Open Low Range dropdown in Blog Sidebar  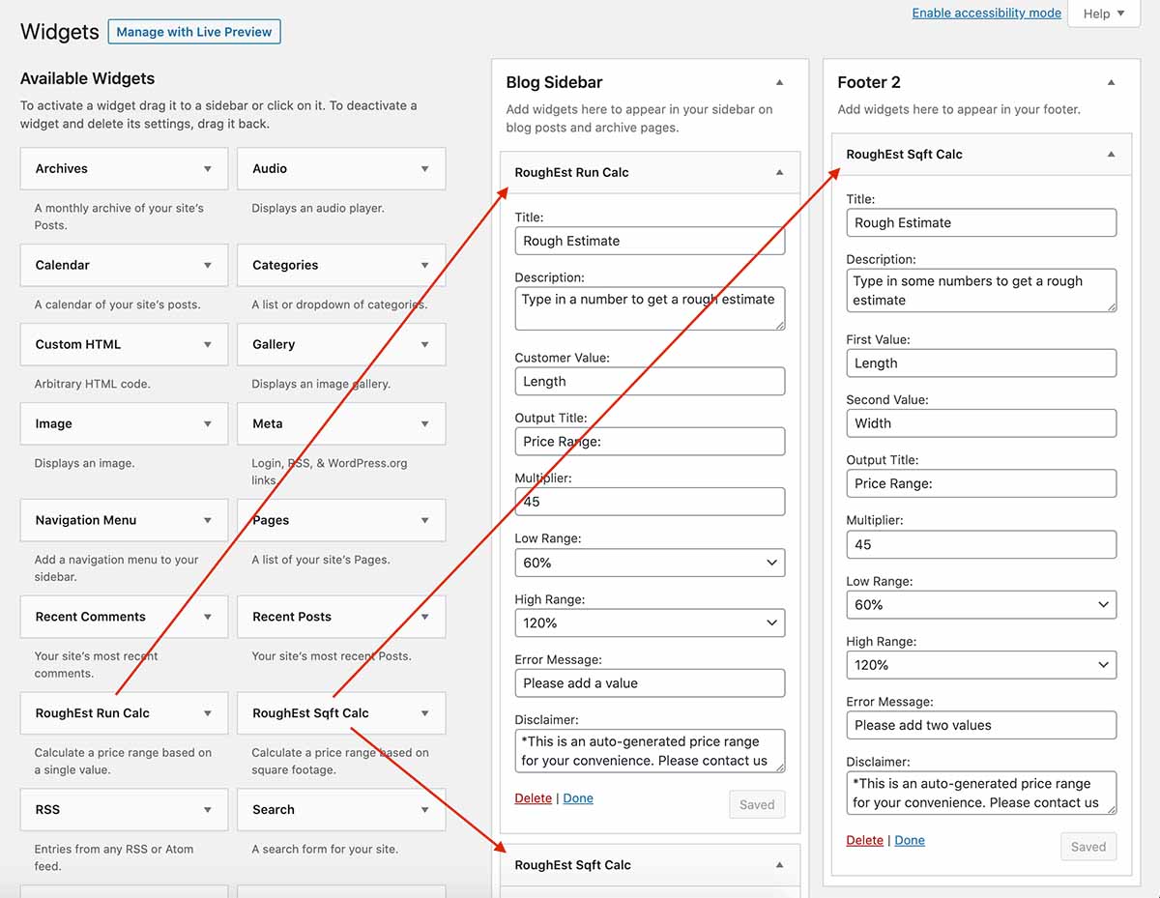click(650, 563)
